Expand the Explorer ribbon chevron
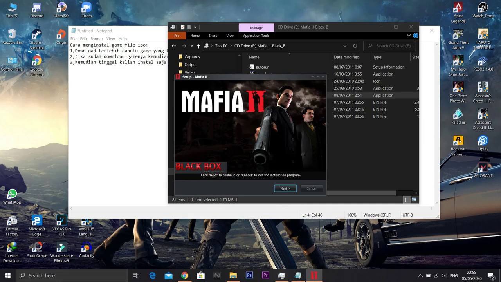Screen dimensions: 501x282 [x=409, y=36]
